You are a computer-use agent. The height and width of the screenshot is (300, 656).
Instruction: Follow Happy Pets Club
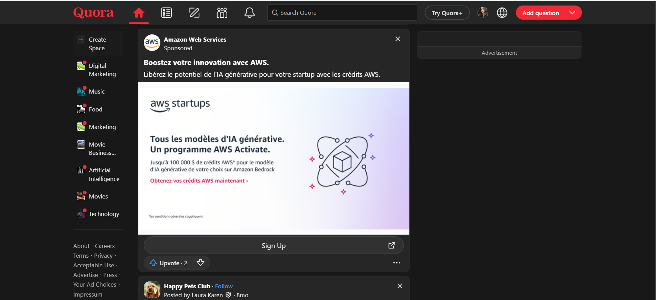pyautogui.click(x=224, y=286)
